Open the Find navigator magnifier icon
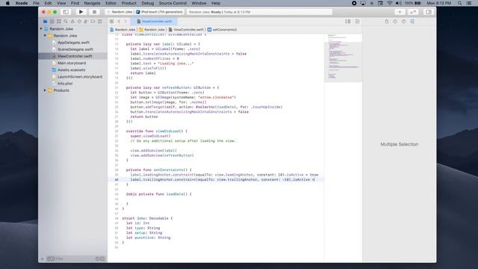The image size is (478, 269). coord(66,22)
